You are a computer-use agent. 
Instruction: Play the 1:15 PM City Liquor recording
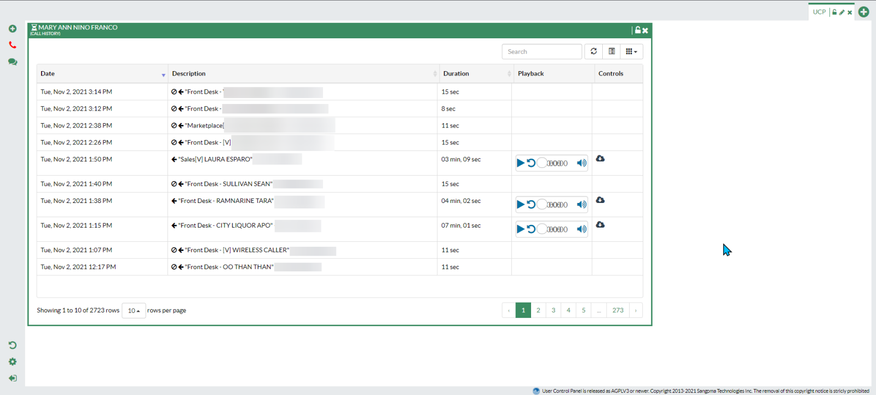(x=521, y=229)
